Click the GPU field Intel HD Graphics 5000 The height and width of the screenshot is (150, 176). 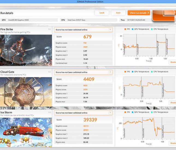click(32, 20)
